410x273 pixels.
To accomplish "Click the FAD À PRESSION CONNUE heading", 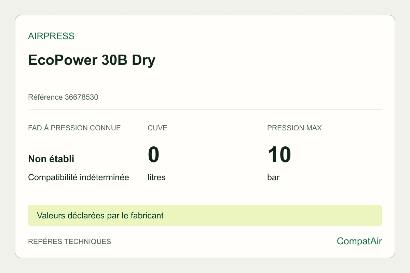I will click(74, 128).
